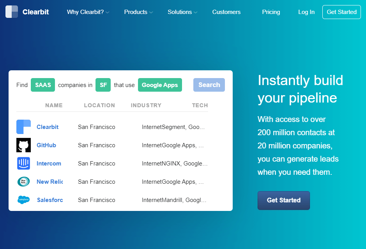The width and height of the screenshot is (366, 249).
Task: Click the Clearbit company logo in results
Action: click(x=23, y=127)
